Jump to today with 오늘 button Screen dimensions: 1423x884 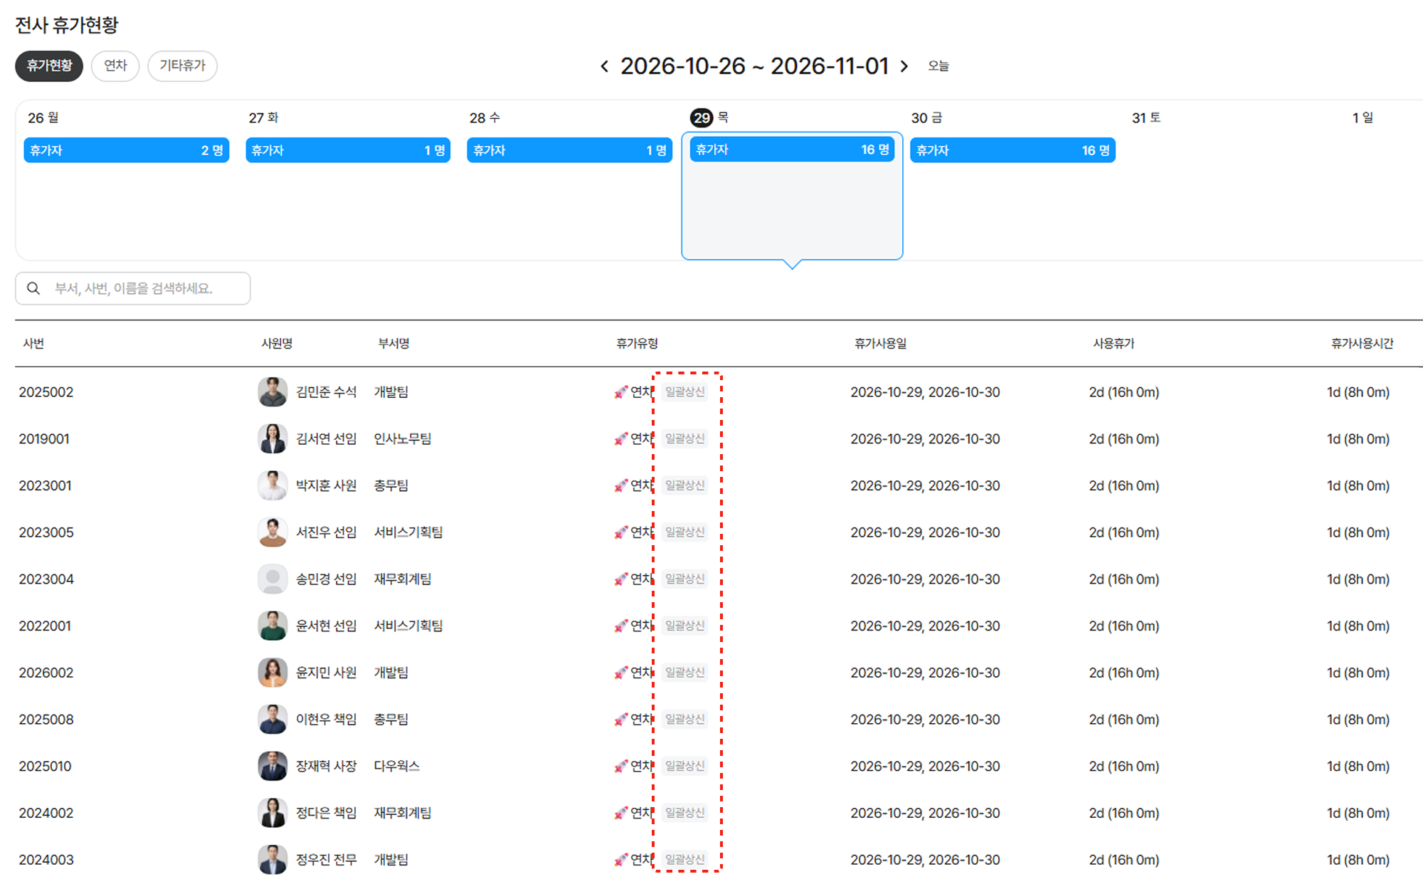pyautogui.click(x=938, y=66)
